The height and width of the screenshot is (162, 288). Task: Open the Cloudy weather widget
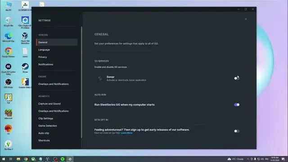click(235, 159)
